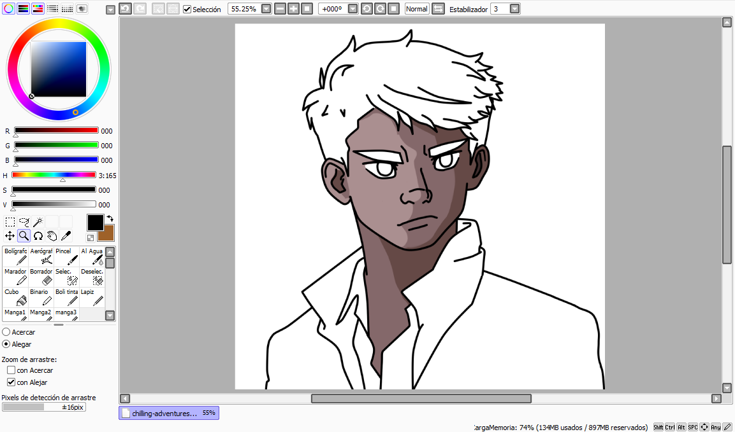Choose the Deselec. selection eraser
Screen dimensions: 735x432
click(x=92, y=277)
